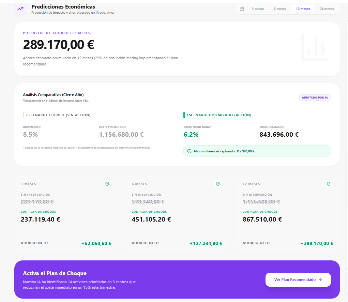Select the 12 meses period tab
348x302 pixels.
pyautogui.click(x=303, y=9)
